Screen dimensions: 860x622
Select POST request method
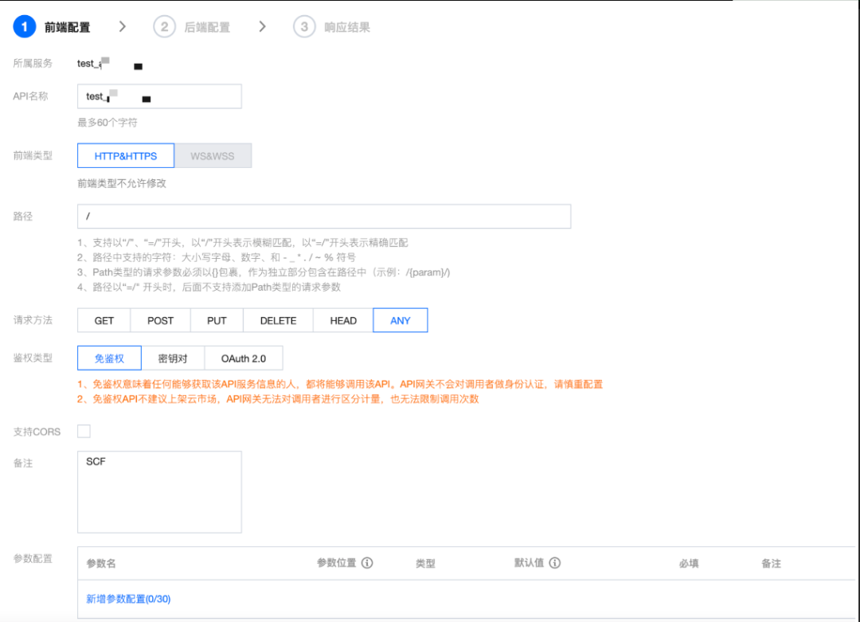pos(160,320)
